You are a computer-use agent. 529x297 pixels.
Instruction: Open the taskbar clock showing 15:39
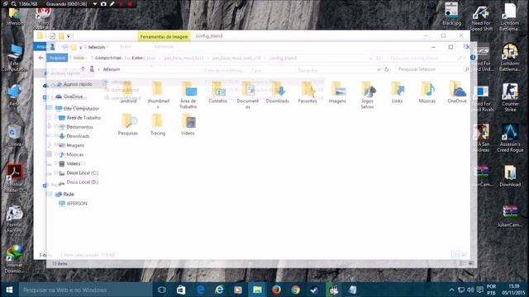pos(513,290)
